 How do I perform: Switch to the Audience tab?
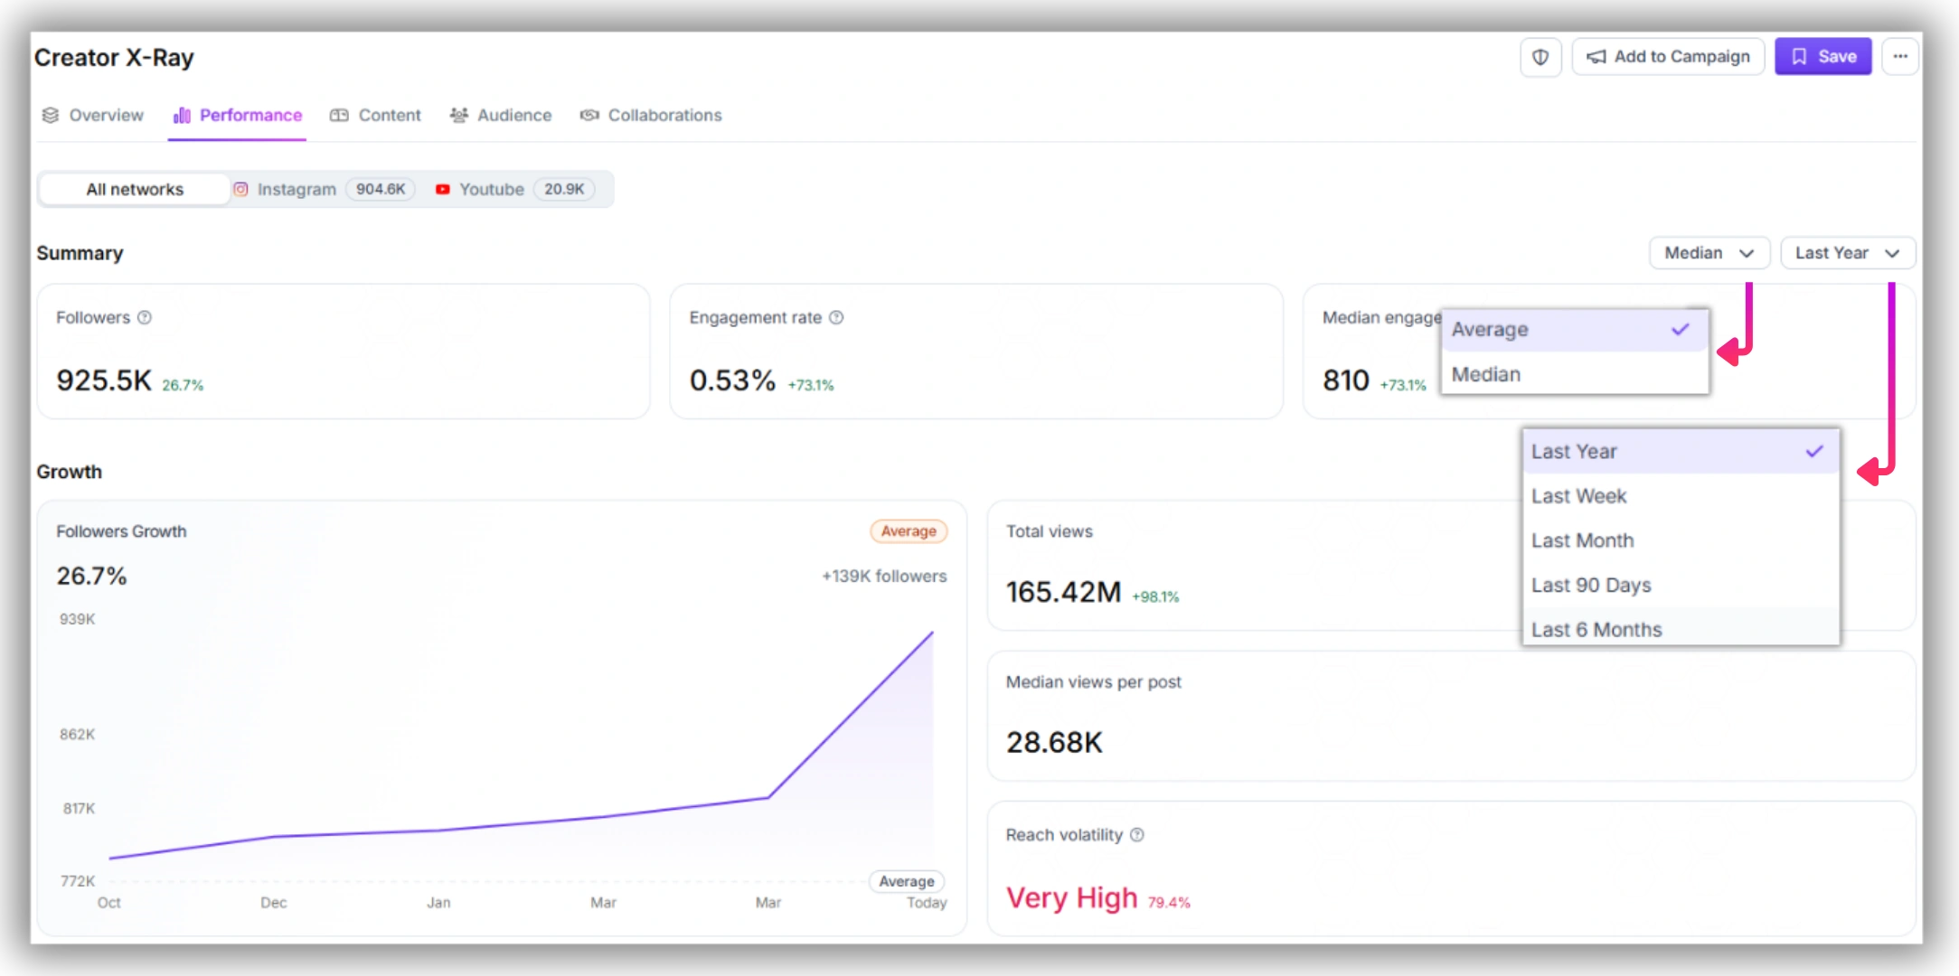(501, 115)
